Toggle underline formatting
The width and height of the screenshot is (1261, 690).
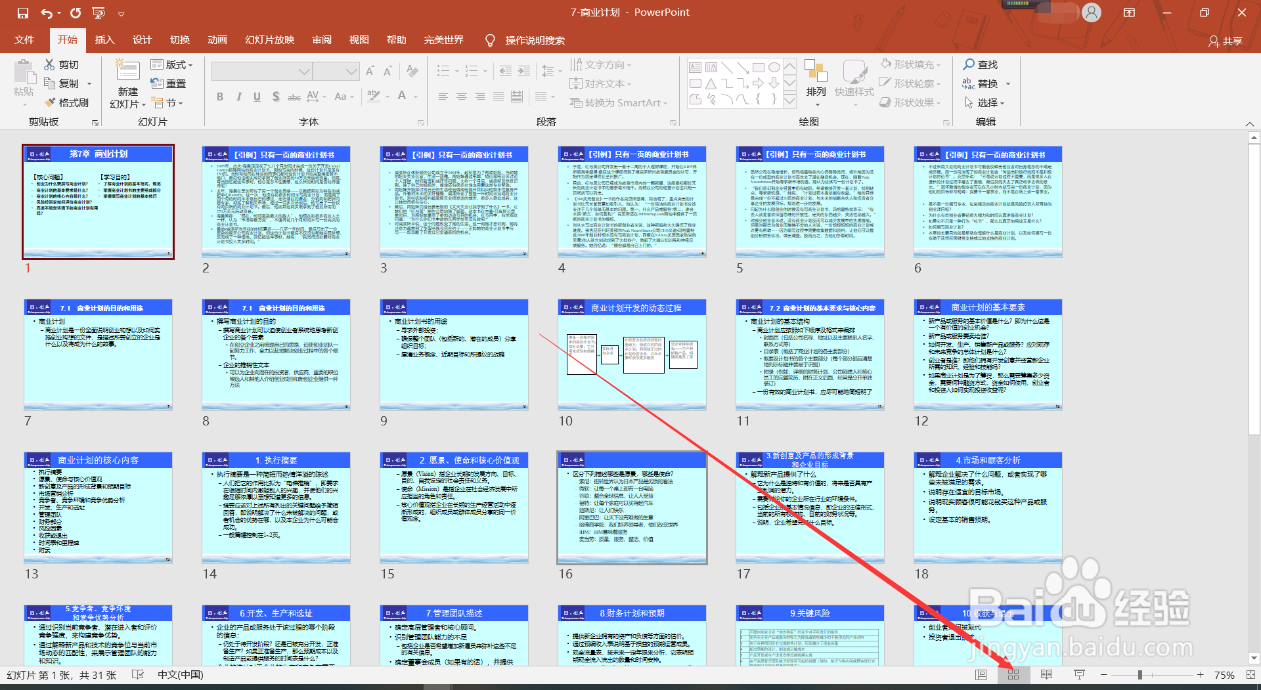pos(257,97)
